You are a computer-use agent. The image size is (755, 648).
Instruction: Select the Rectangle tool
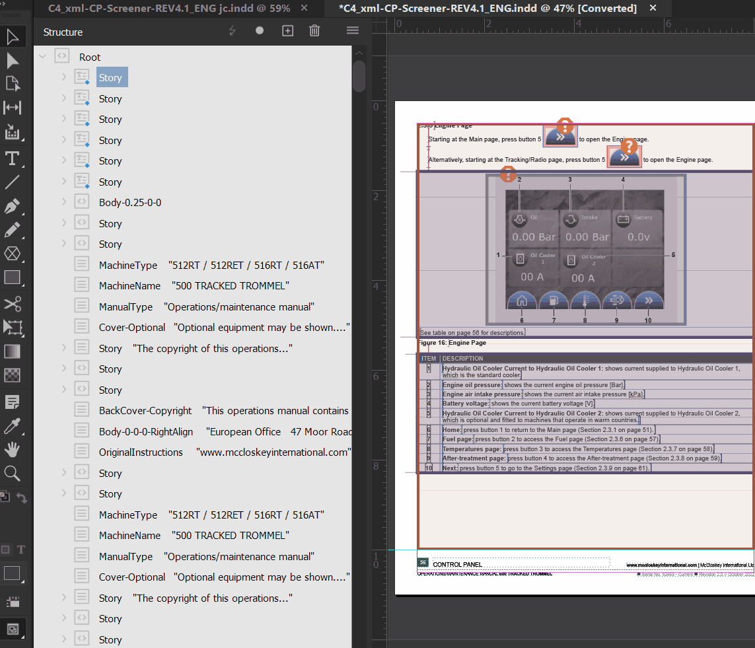(x=12, y=278)
